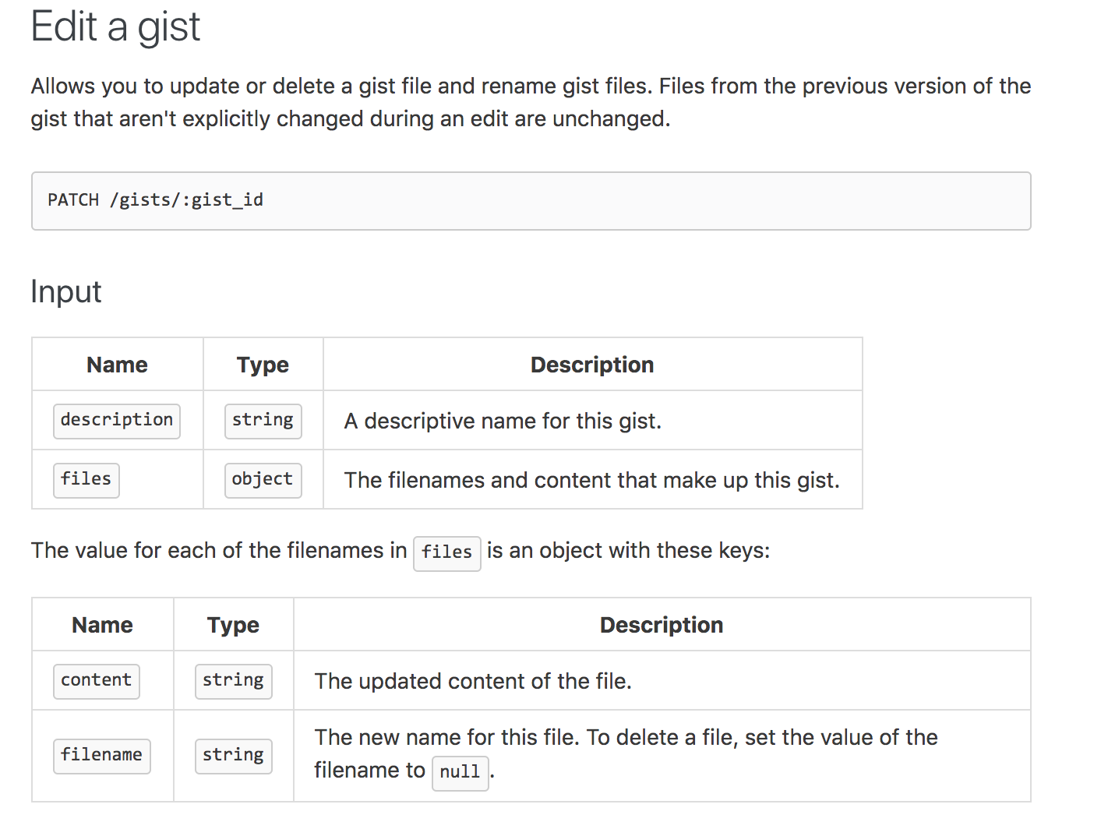Screen dimensions: 1108x829
Task: Click the 'content' parameter code tag
Action: pyautogui.click(x=96, y=681)
